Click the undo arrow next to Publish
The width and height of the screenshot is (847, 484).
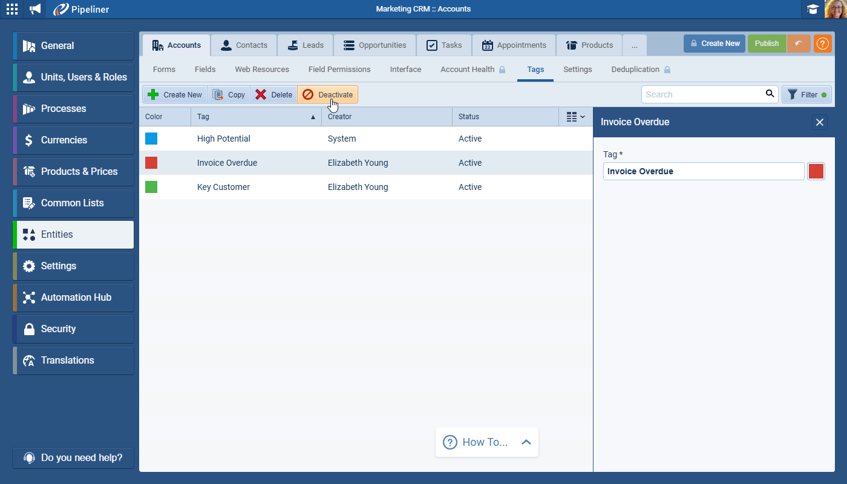(799, 44)
